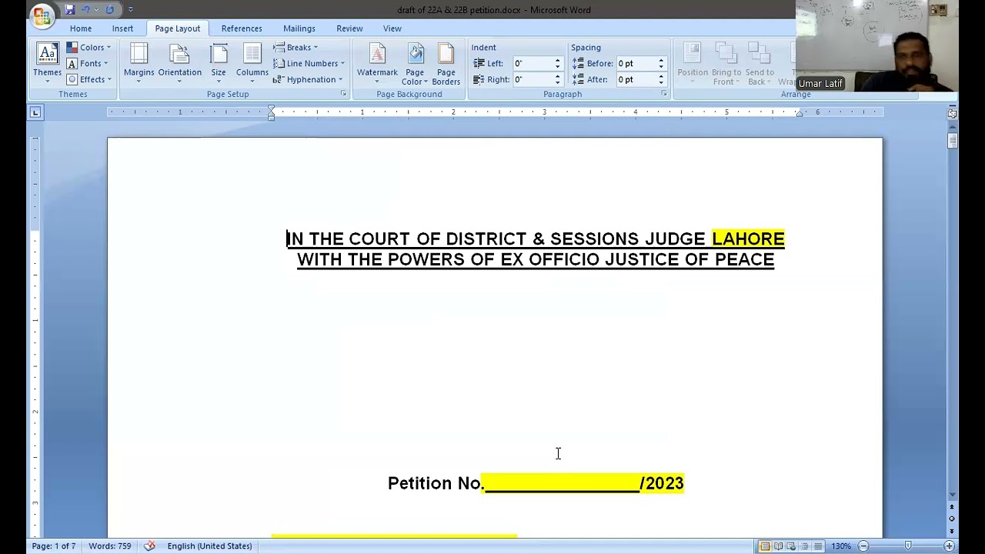Open the Margins menu
Viewport: 985px width, 554px height.
139,63
